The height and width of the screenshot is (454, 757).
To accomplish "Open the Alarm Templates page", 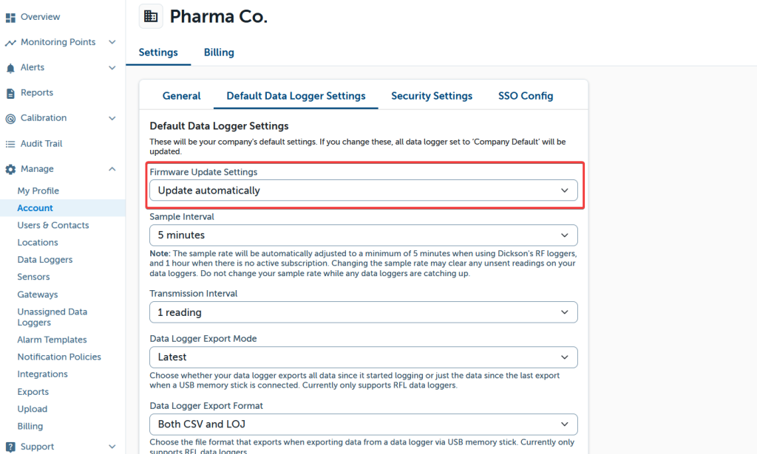I will [52, 340].
